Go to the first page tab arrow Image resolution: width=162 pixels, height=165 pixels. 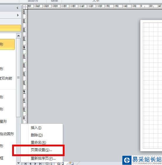(25, 164)
